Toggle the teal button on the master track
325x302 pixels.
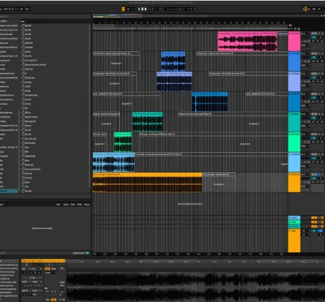tap(314, 231)
